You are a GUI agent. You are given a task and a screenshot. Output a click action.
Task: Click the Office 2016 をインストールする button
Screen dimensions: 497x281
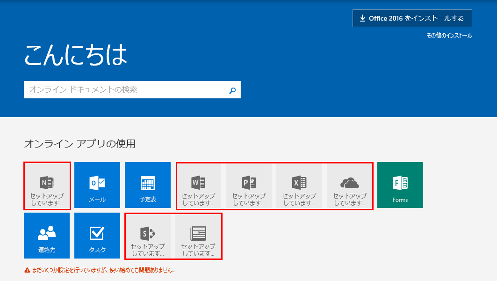click(x=412, y=18)
